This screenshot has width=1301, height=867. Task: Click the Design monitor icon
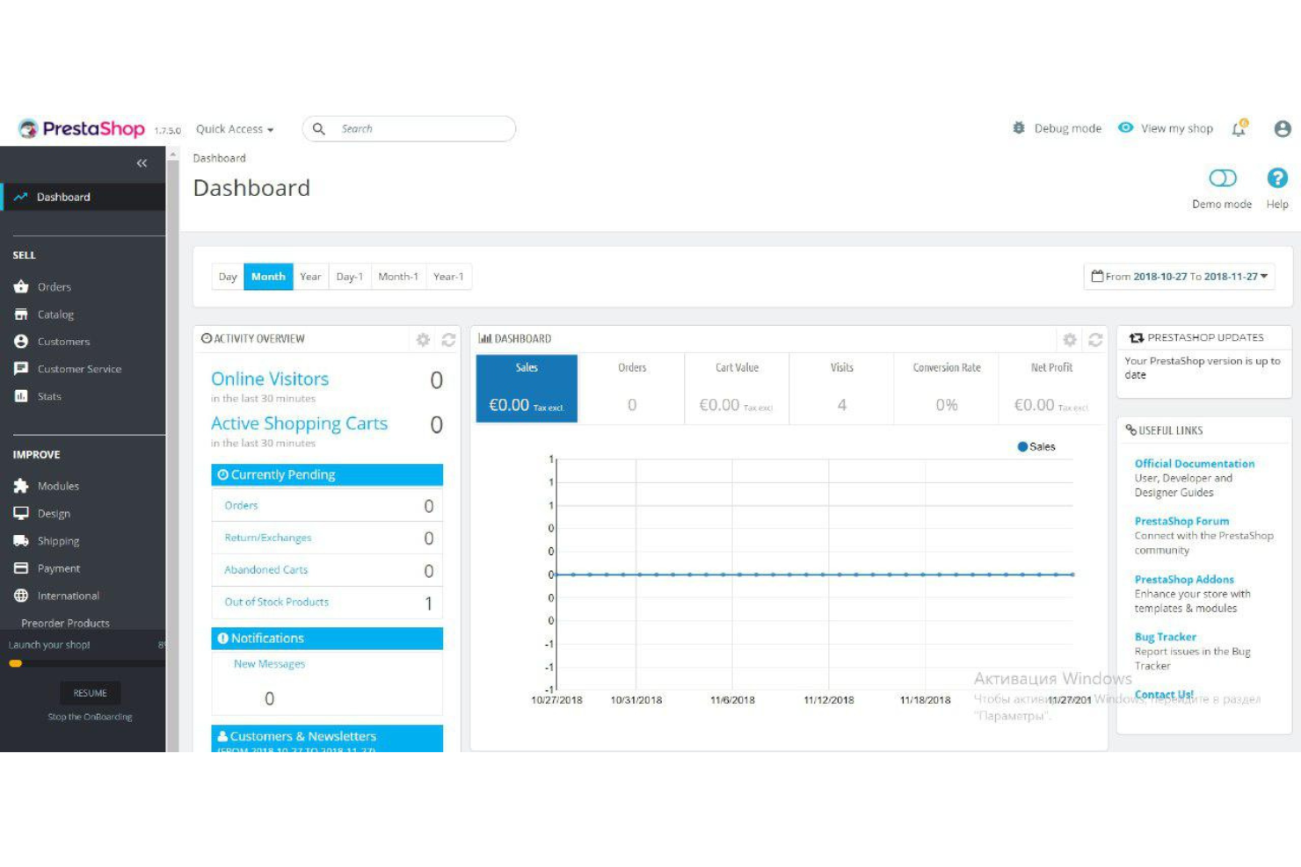click(x=21, y=513)
